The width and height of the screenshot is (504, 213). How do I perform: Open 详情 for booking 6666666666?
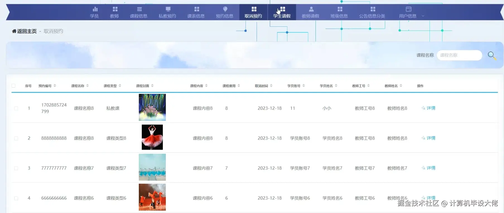click(429, 198)
